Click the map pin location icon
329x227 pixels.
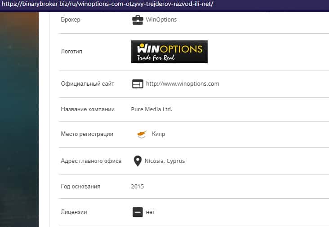[138, 161]
